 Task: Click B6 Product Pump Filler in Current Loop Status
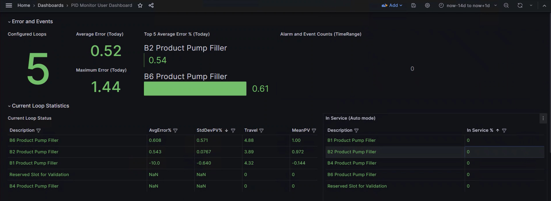click(x=34, y=140)
